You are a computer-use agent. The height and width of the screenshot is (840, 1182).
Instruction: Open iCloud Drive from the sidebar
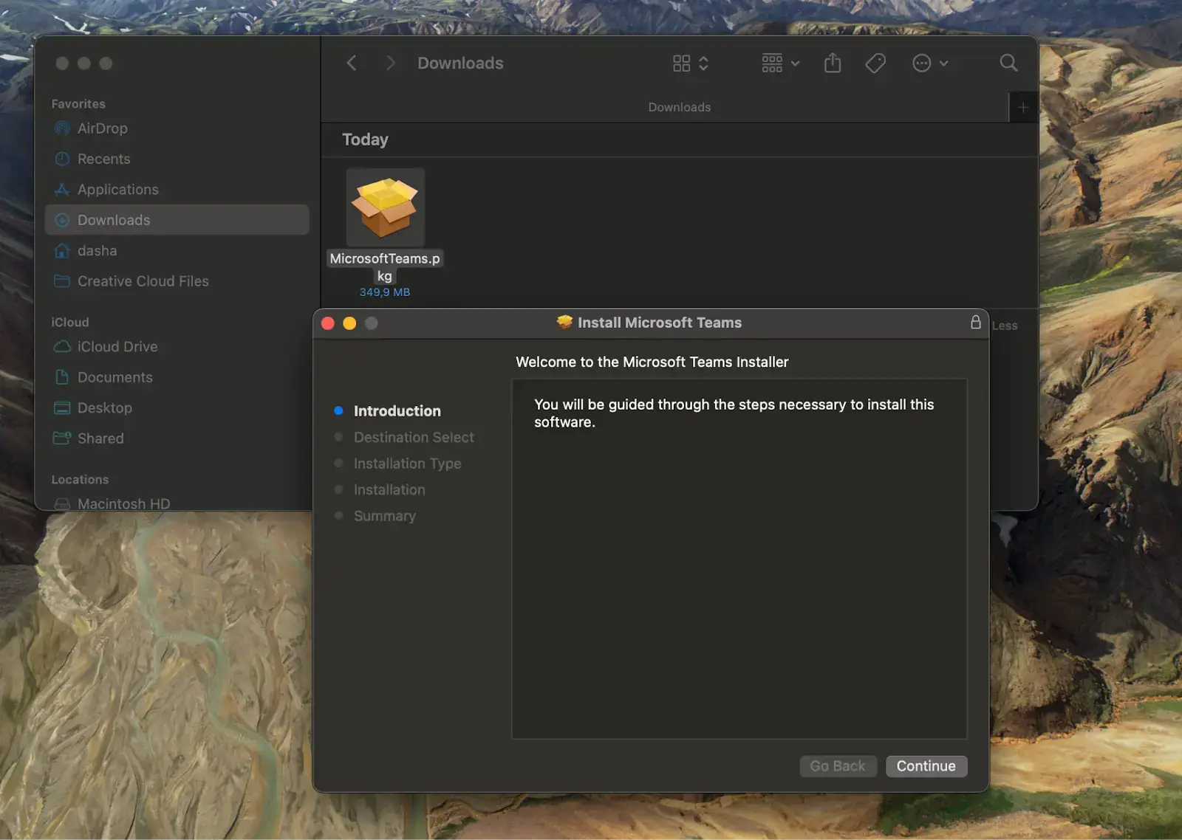tap(117, 346)
